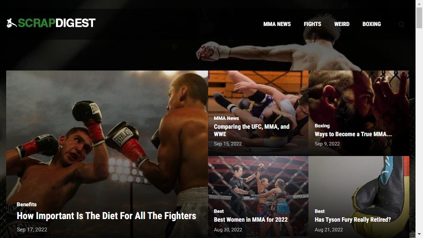Open 'Best Women in MMA for 2022'
Screen dimensions: 423x238
[251, 219]
